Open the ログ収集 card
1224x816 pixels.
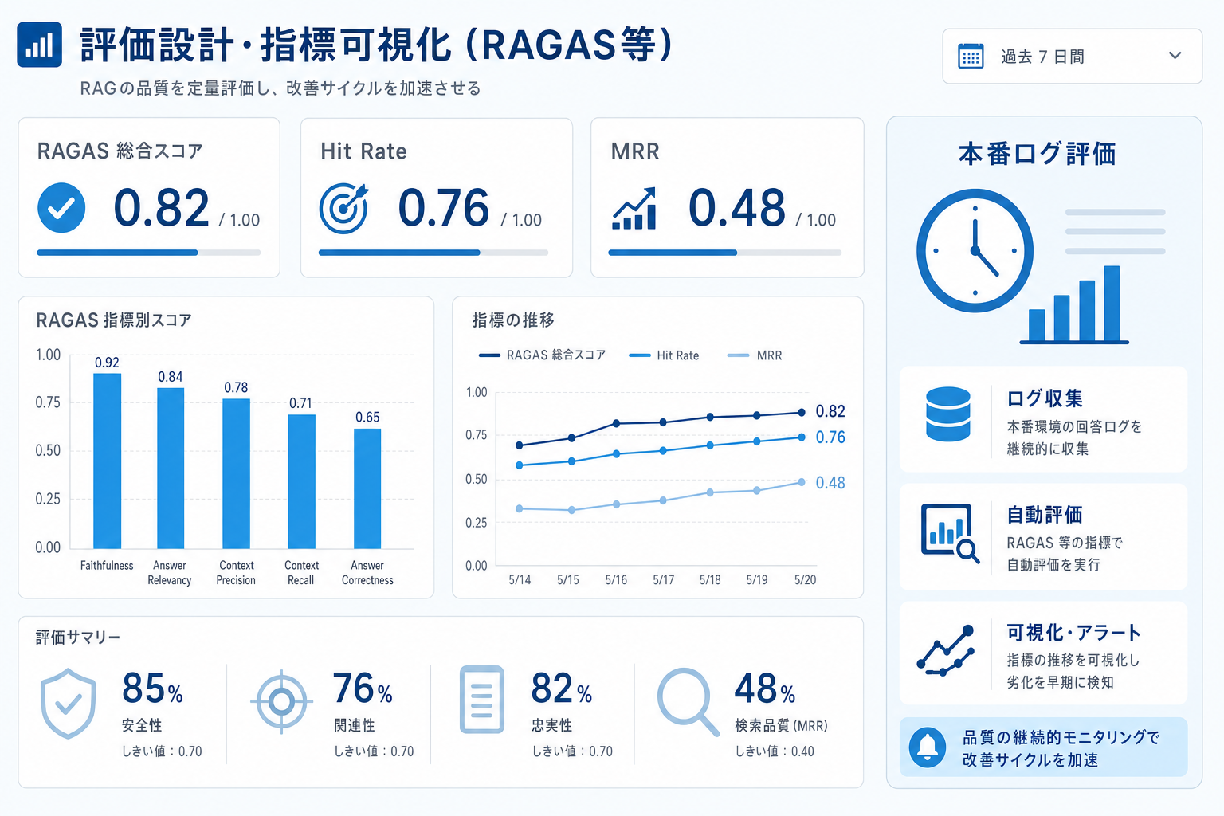pos(1043,419)
